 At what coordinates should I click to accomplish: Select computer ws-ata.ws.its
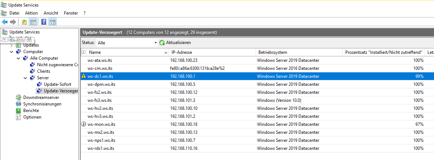tap(100, 60)
